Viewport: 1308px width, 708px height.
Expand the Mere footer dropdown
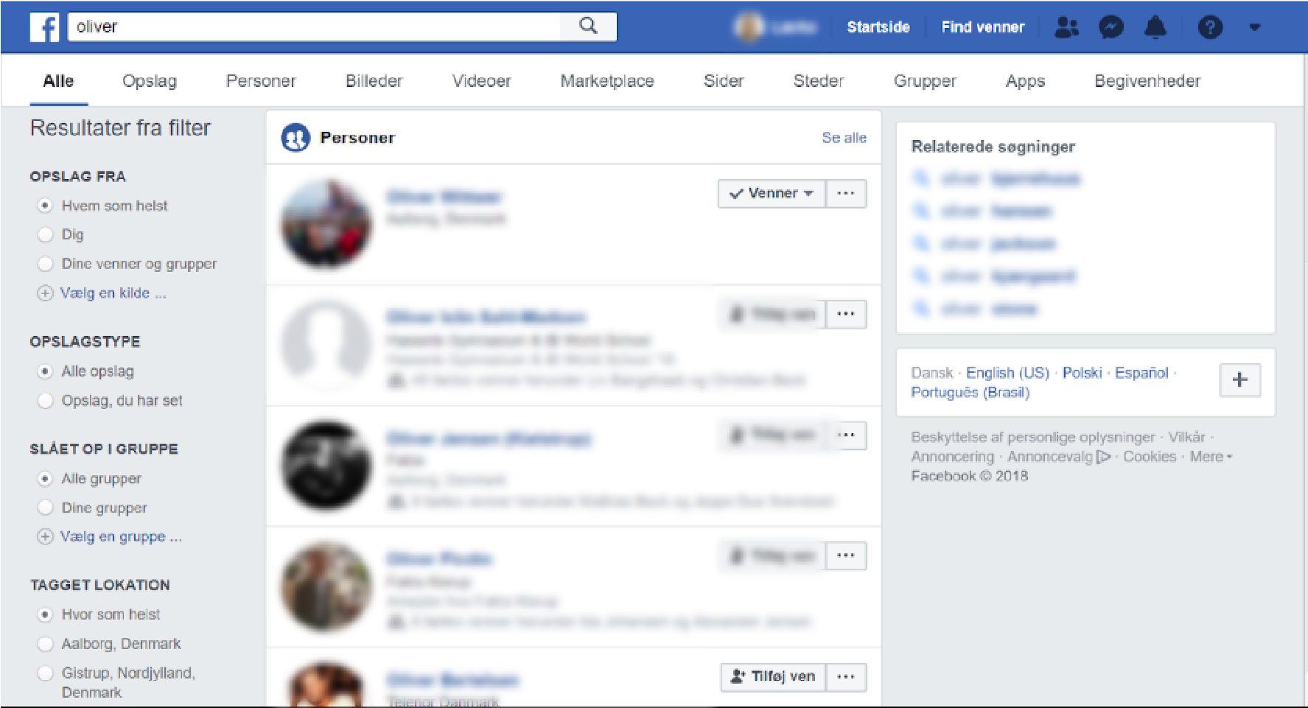tap(1211, 457)
